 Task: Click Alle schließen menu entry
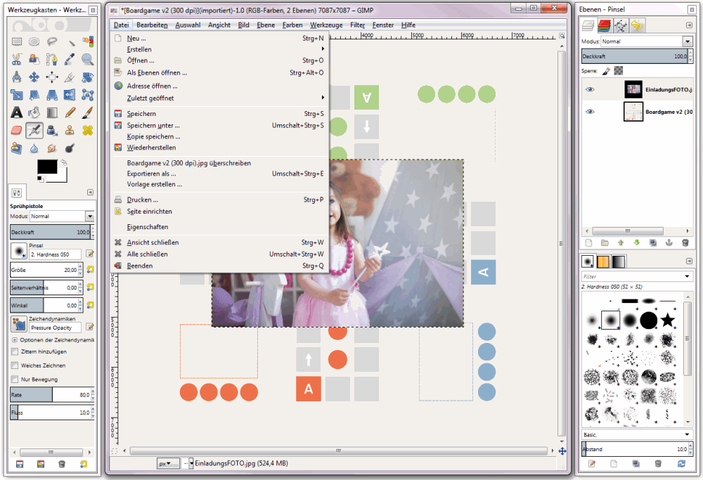(x=219, y=254)
